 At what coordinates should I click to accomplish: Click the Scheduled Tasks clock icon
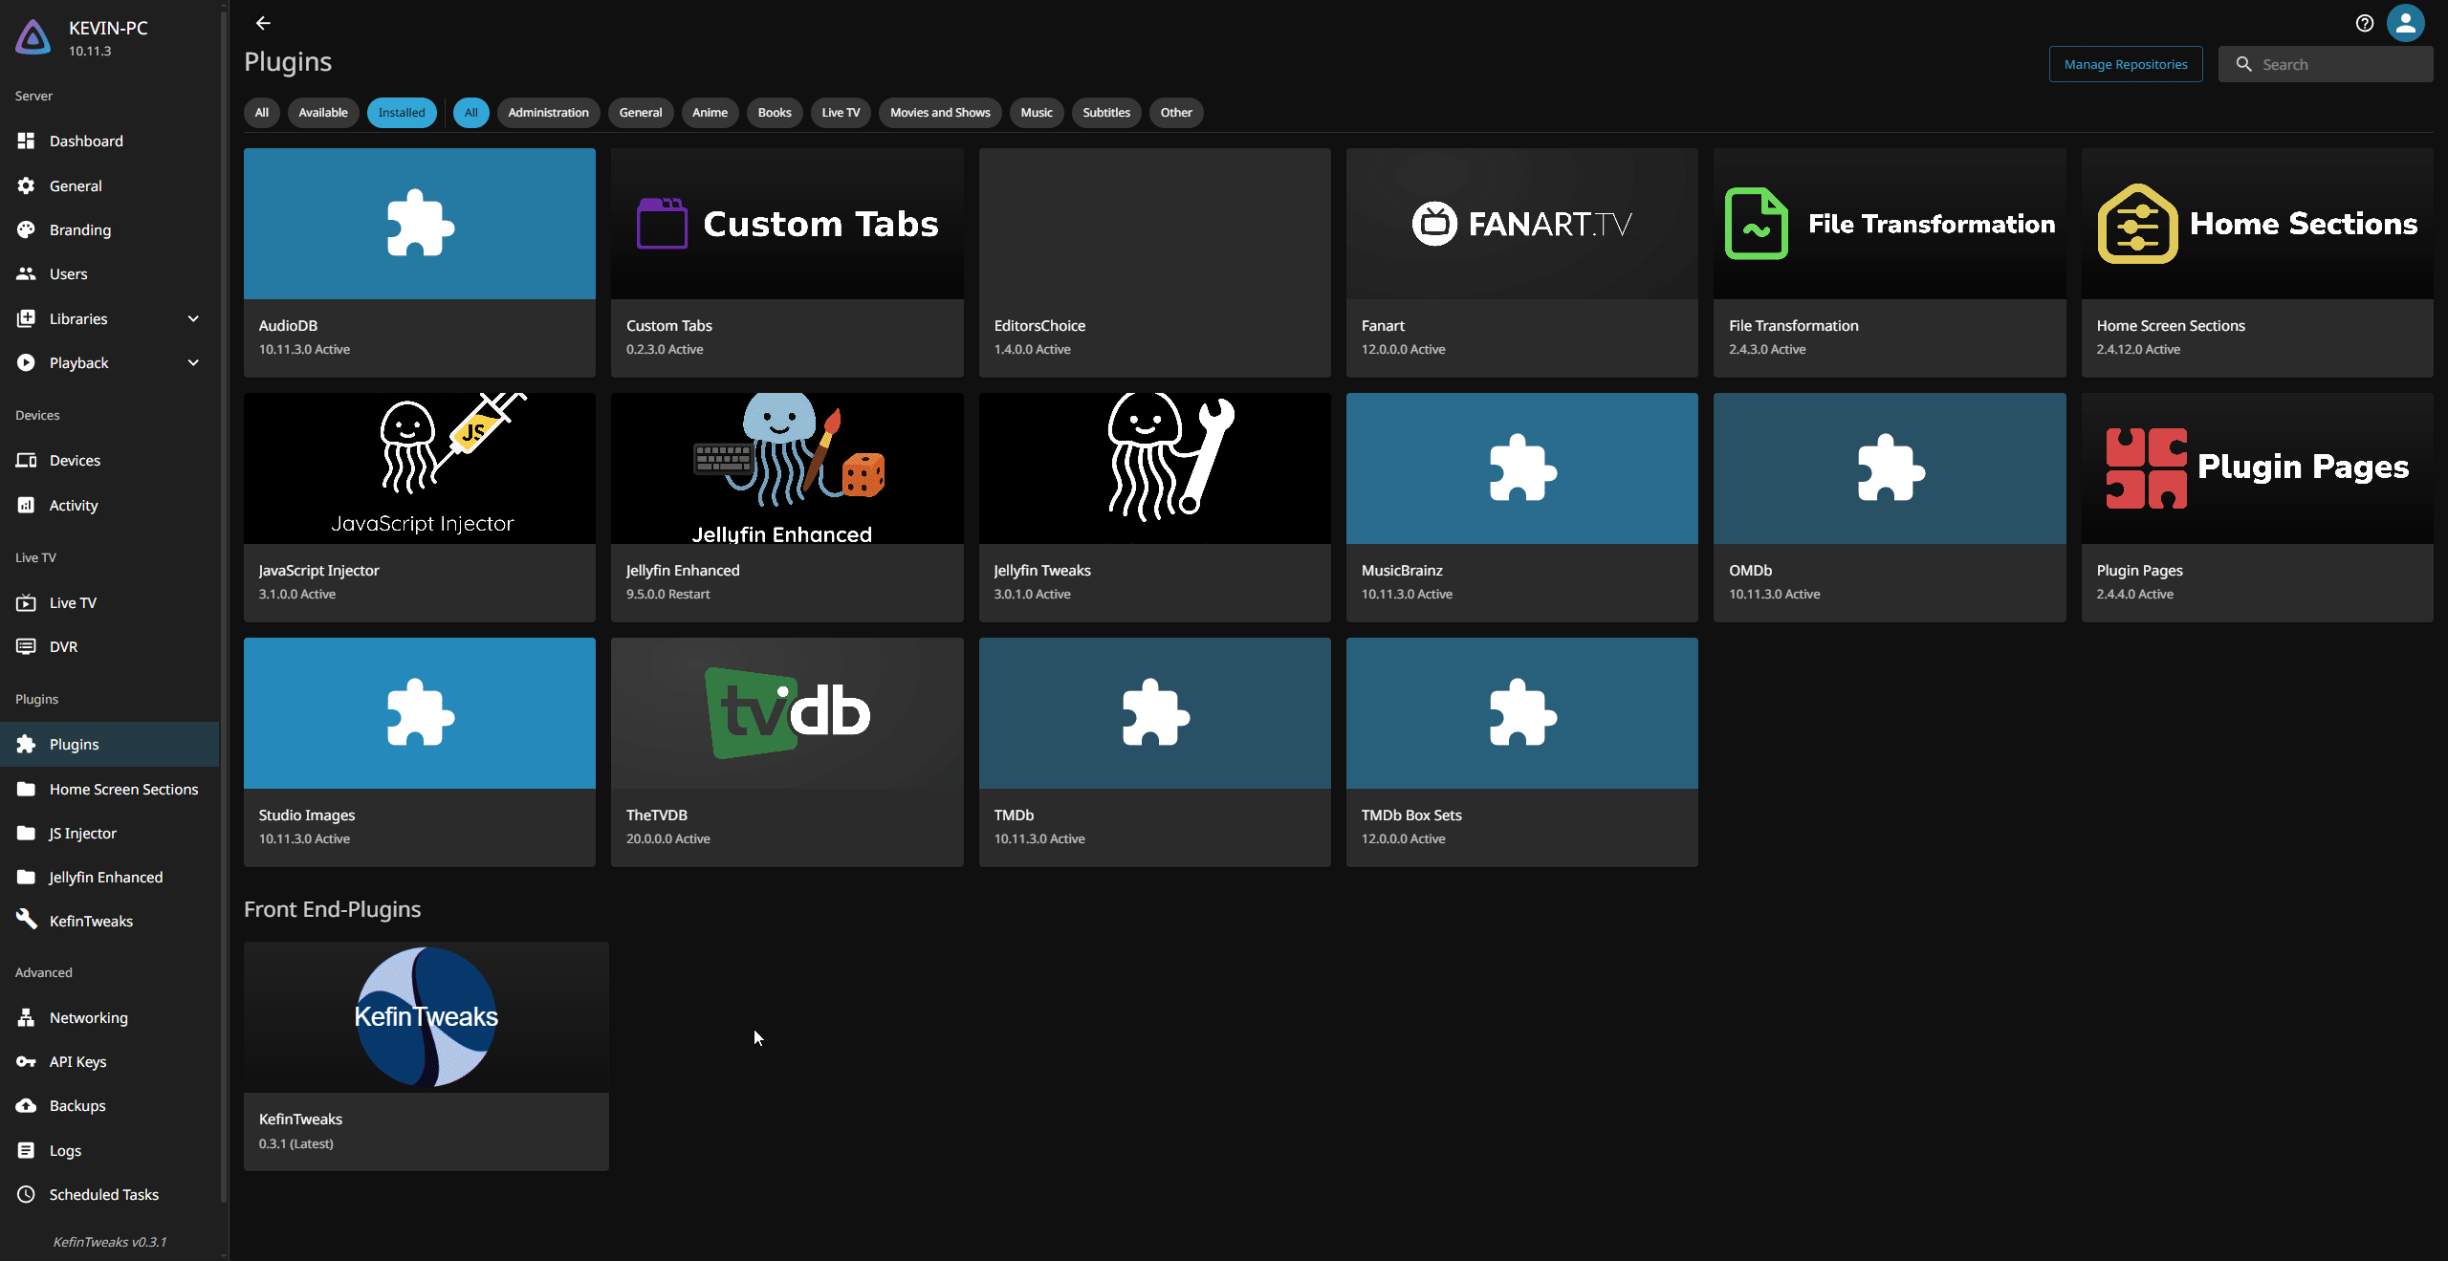pyautogui.click(x=26, y=1194)
